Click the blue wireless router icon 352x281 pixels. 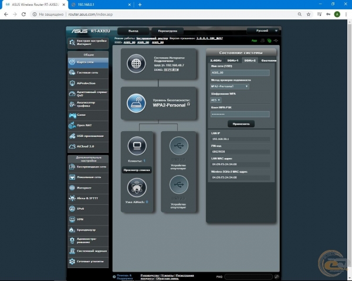136,103
